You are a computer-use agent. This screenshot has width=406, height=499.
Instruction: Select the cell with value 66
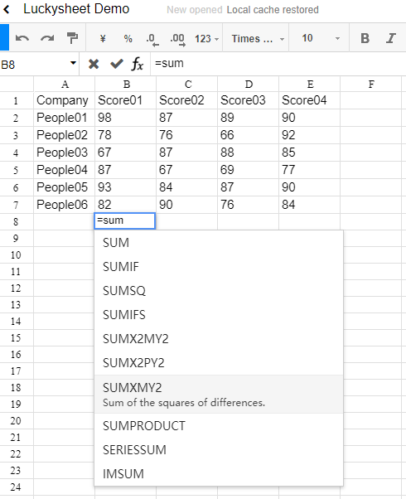(x=249, y=135)
